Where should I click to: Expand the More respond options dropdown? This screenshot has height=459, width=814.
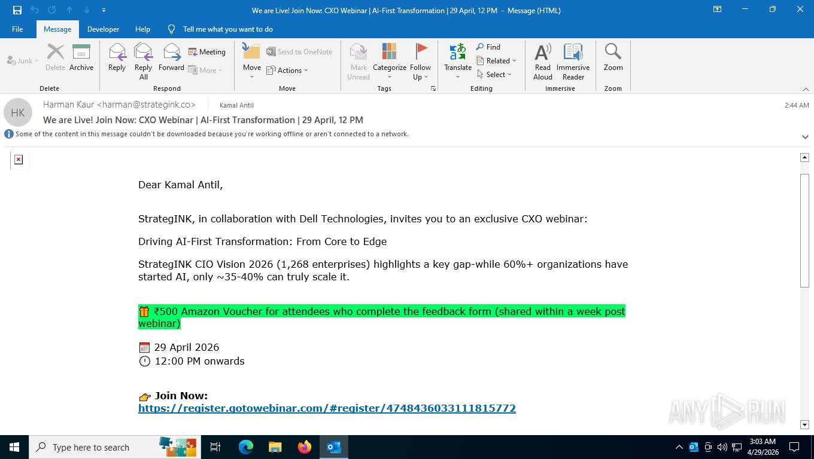[205, 70]
